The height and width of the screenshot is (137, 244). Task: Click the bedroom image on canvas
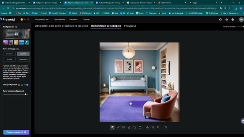point(140,82)
